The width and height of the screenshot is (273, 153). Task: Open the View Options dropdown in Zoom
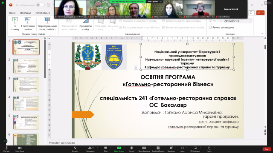[154, 1]
